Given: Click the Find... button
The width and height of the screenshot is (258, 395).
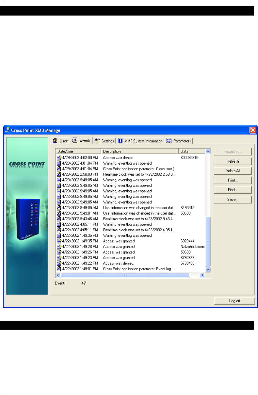Looking at the screenshot, I should [233, 190].
